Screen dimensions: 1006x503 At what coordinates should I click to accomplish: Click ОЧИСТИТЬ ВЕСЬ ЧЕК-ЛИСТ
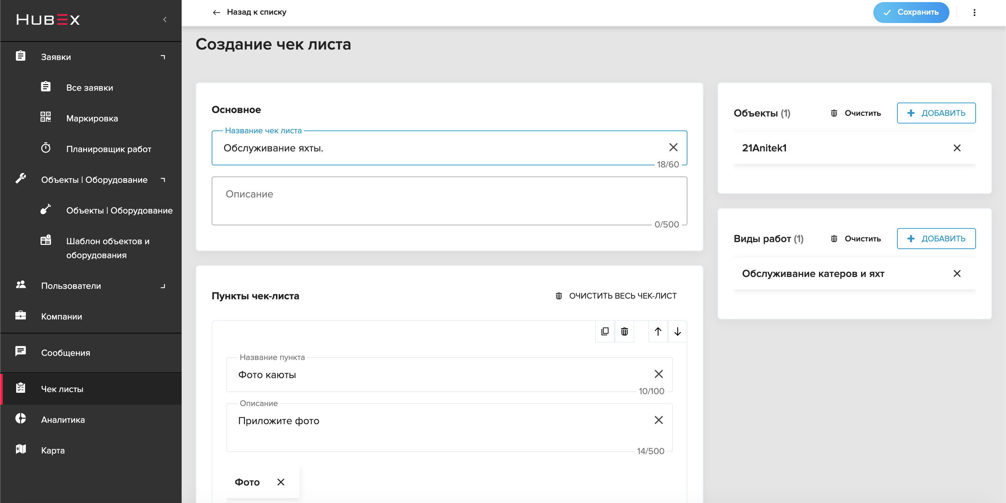(x=615, y=296)
